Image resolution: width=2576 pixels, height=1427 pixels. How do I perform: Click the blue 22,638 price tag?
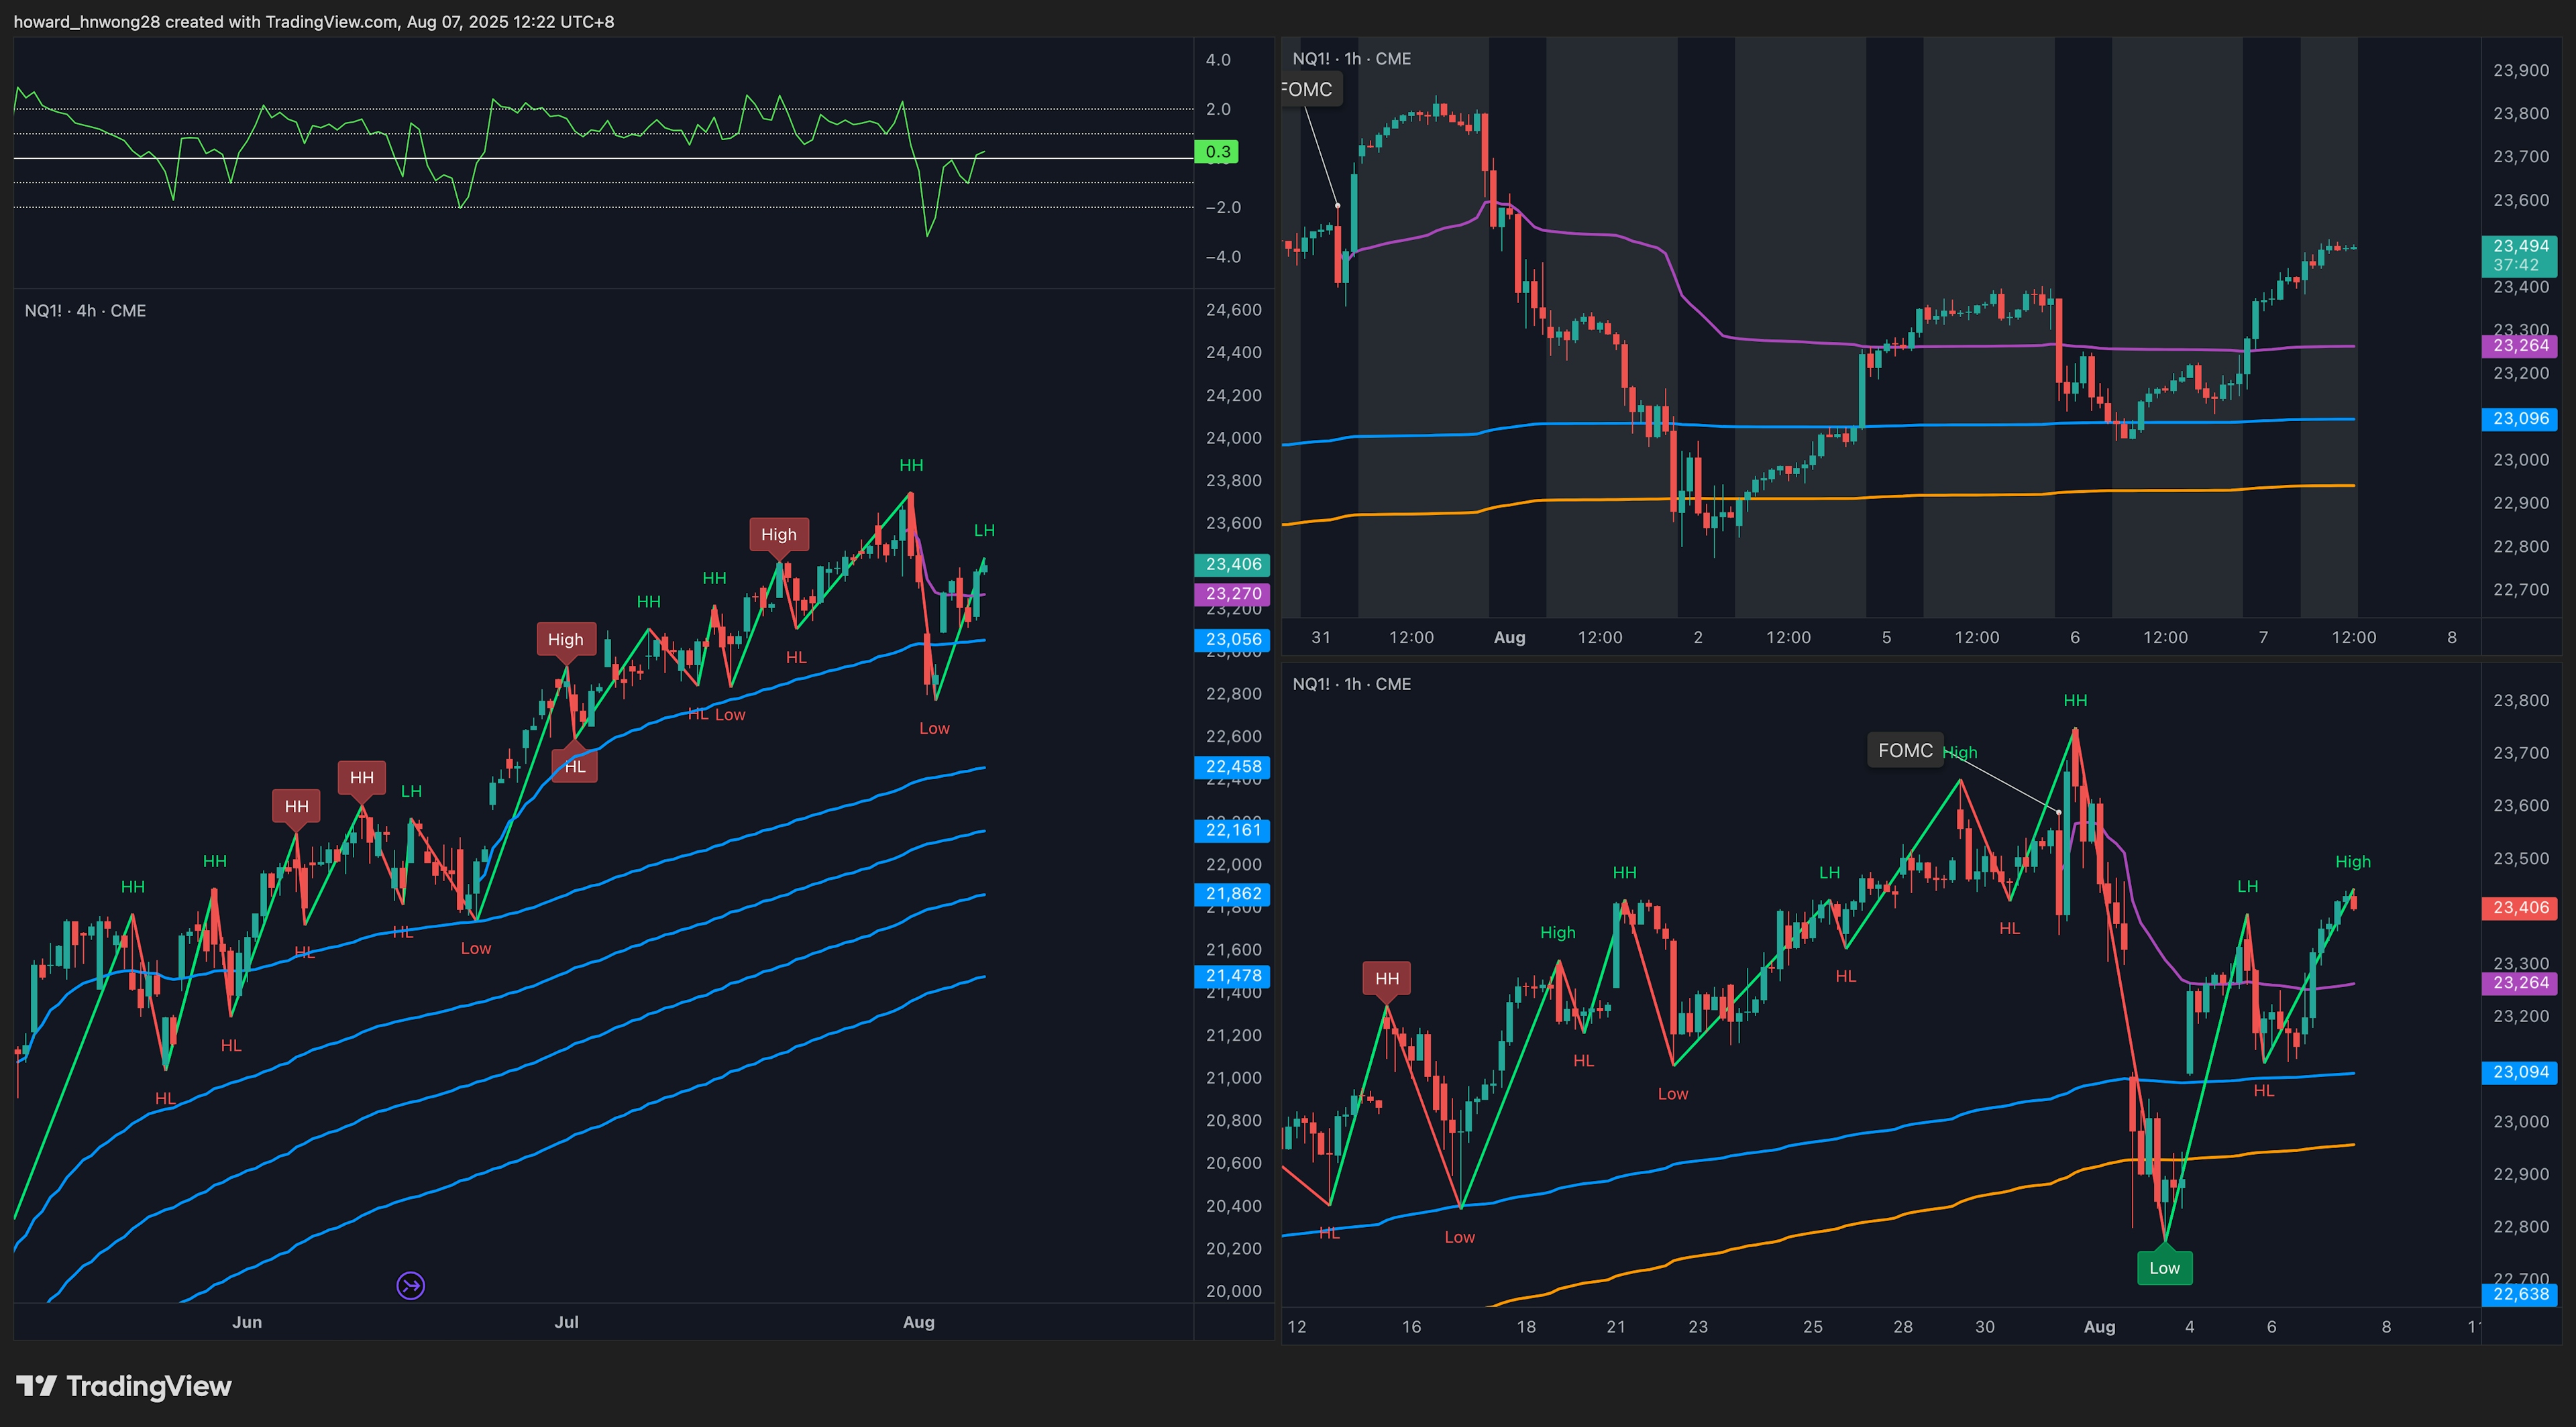tap(2520, 1294)
